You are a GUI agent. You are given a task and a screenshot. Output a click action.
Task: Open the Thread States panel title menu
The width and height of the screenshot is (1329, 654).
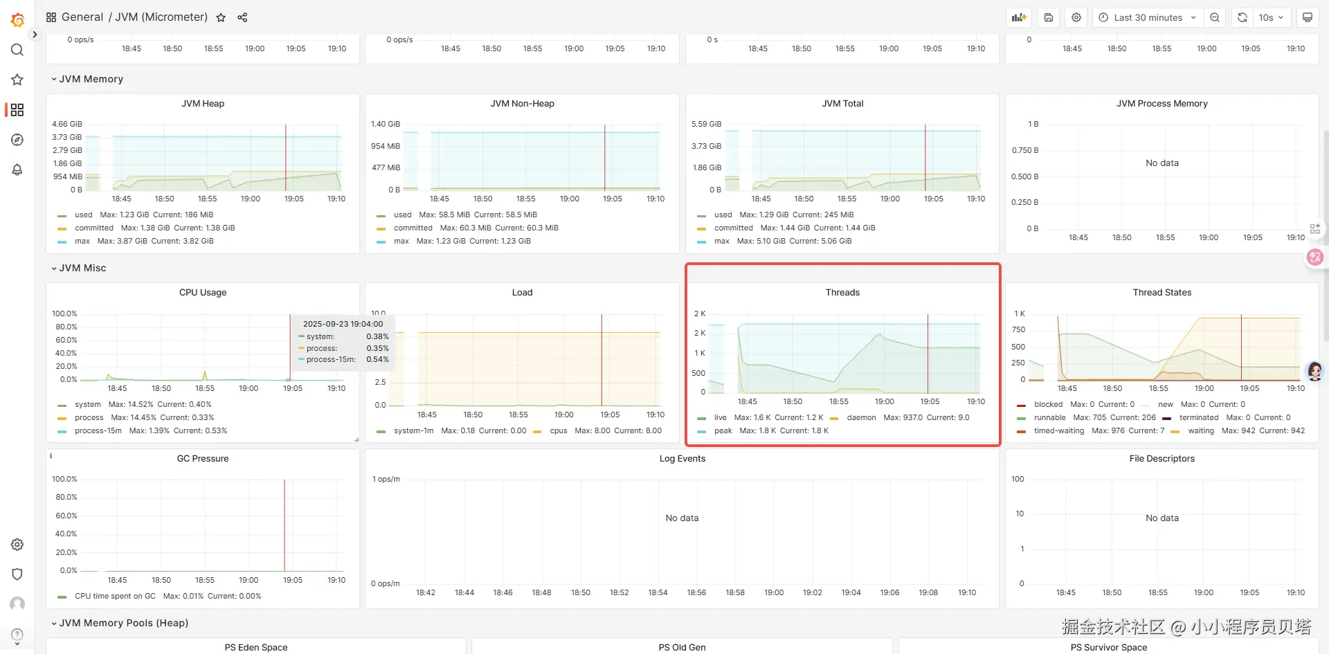(x=1162, y=293)
